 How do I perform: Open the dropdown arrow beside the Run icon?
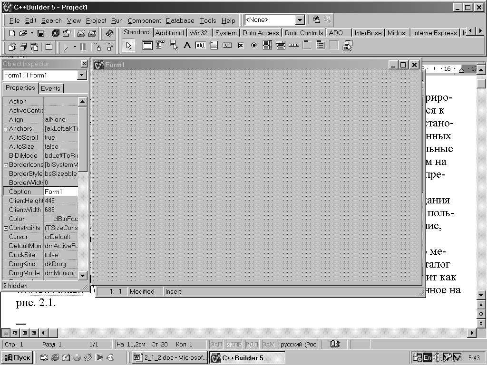(75, 47)
